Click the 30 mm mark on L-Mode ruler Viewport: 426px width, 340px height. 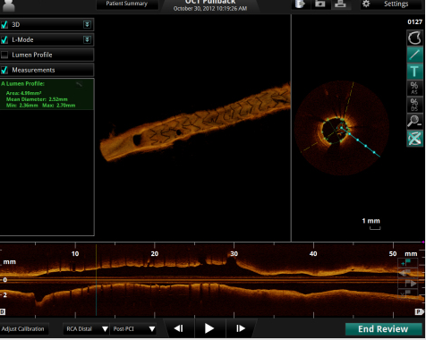point(234,254)
